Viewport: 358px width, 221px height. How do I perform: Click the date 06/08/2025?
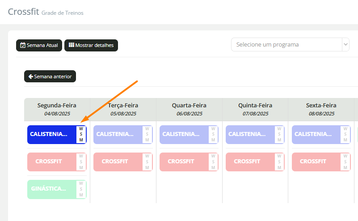click(189, 114)
